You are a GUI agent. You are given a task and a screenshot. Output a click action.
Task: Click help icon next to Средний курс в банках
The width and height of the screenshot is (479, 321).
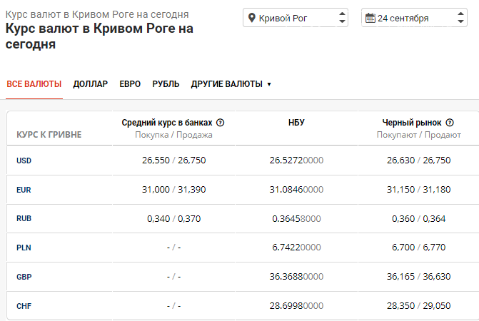(x=220, y=123)
